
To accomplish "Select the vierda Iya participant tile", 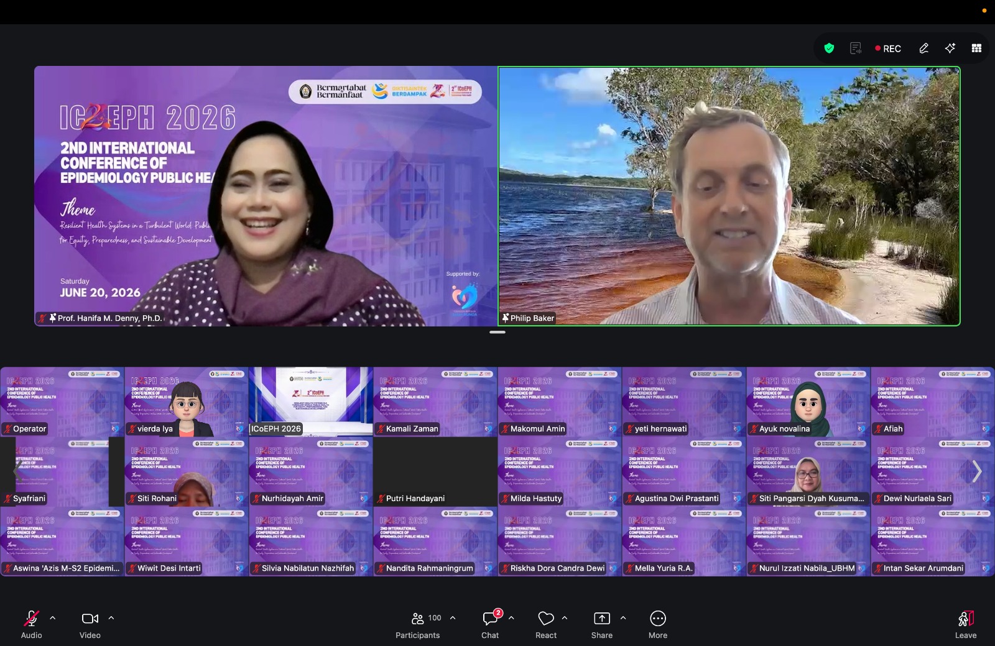I will coord(187,402).
